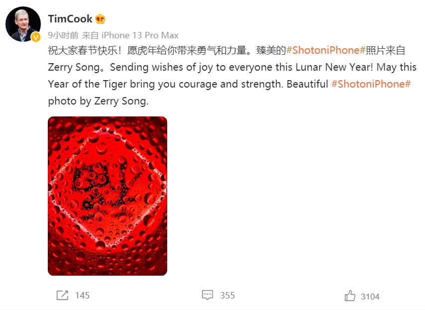Open the #ShotoniPhone# hashtag after Beautiful

[x=371, y=84]
